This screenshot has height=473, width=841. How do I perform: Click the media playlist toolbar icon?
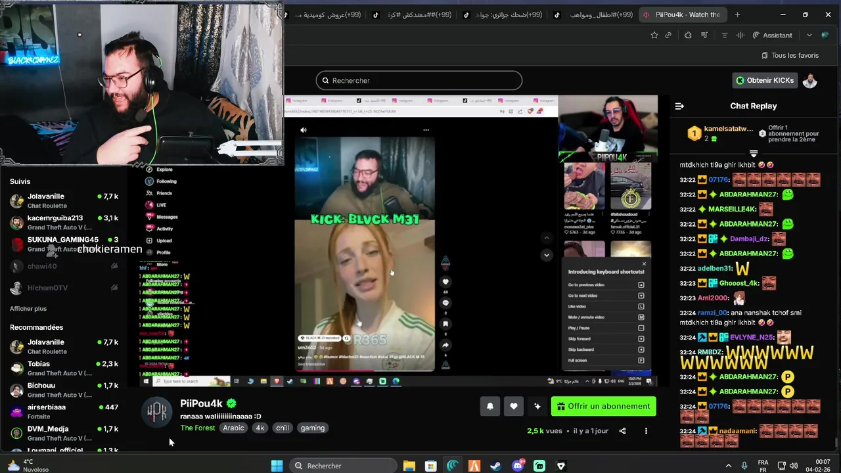pos(704,35)
